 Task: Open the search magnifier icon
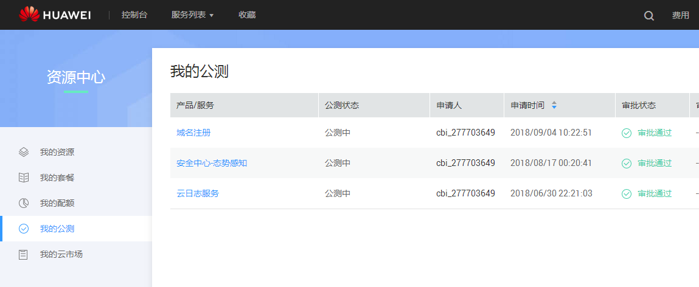coord(649,16)
